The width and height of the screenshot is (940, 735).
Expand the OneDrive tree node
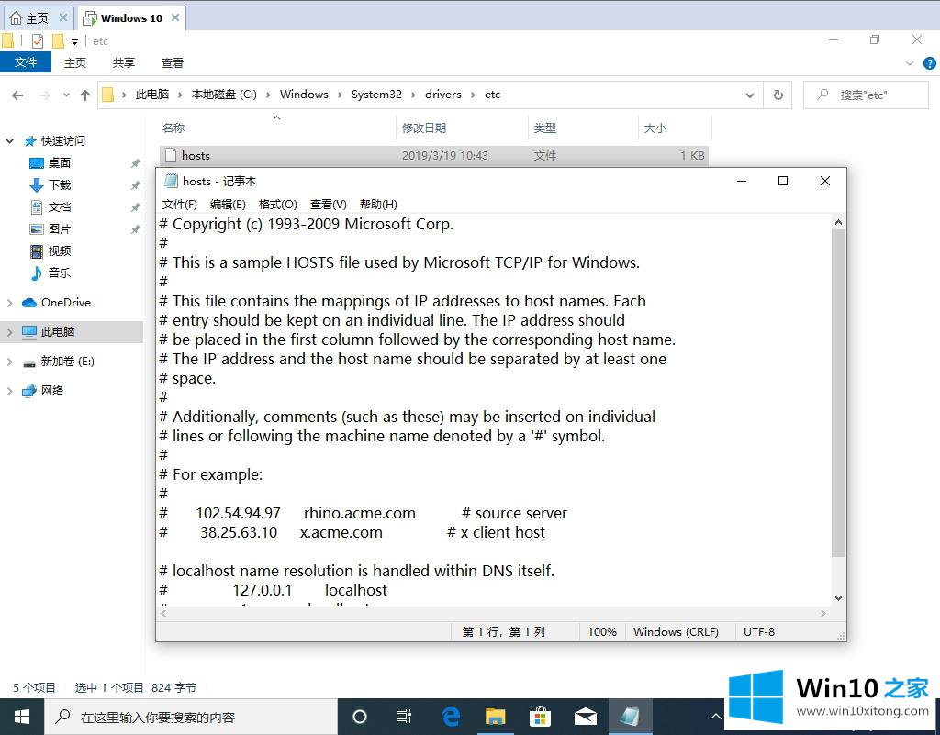point(10,303)
